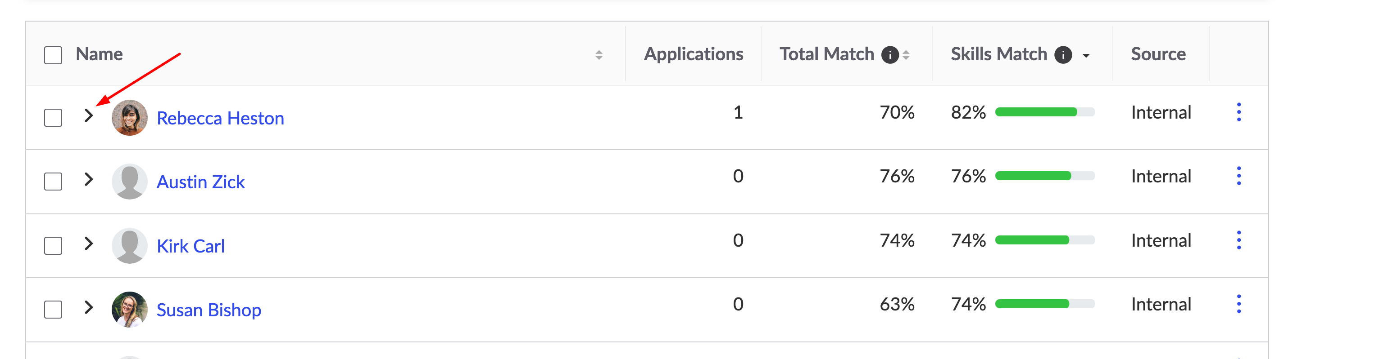
Task: Click the Applications column header
Action: [x=693, y=54]
